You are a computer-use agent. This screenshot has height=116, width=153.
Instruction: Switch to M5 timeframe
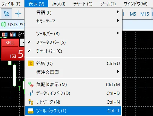tap(133, 14)
